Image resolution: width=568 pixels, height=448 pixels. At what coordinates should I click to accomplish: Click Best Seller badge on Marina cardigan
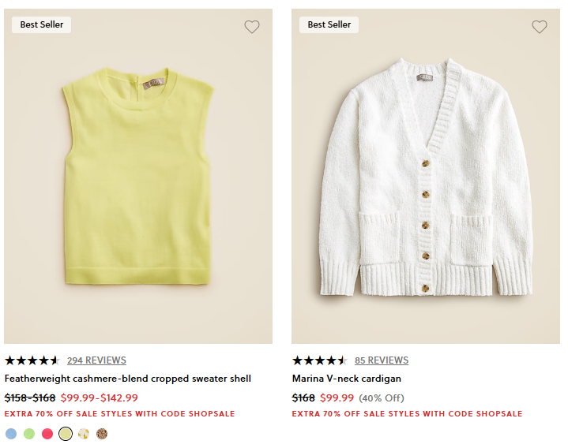pos(329,24)
